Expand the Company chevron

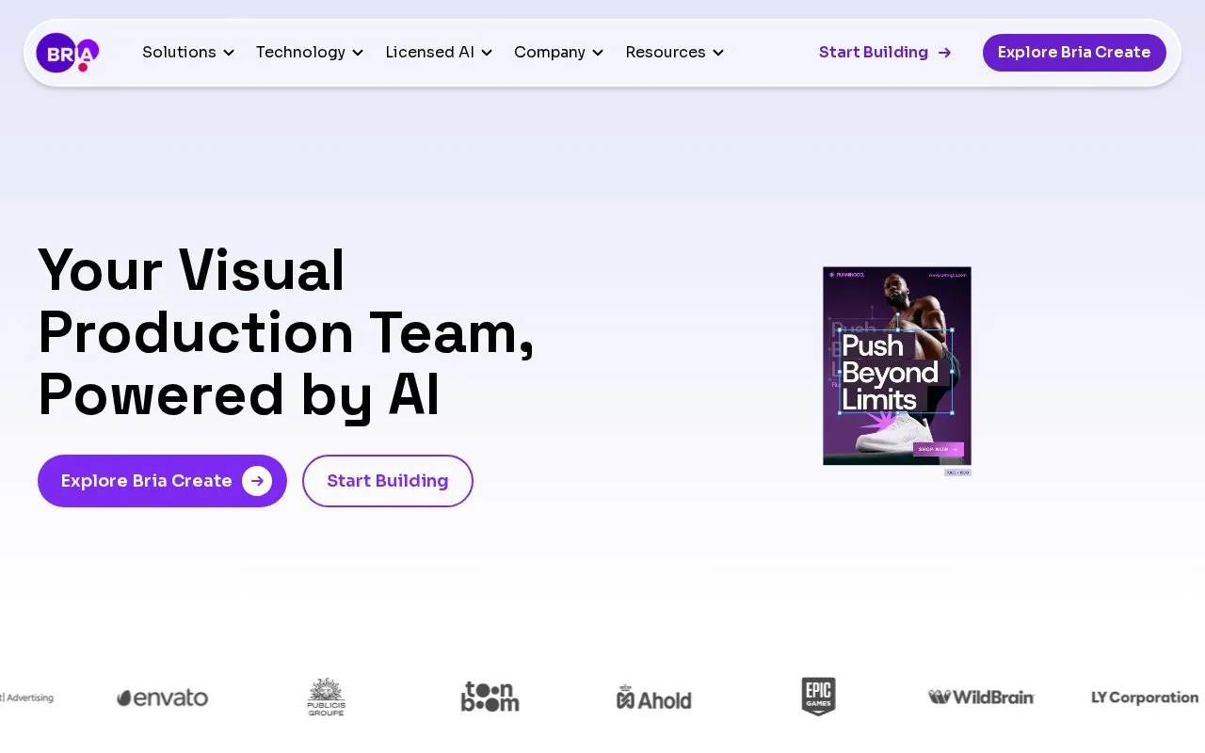(x=598, y=53)
